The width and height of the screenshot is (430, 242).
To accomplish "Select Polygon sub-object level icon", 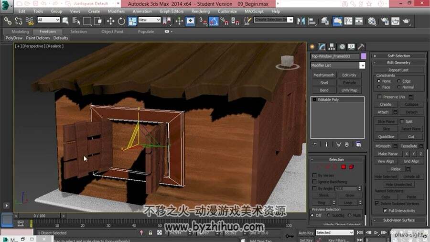I will (344, 167).
